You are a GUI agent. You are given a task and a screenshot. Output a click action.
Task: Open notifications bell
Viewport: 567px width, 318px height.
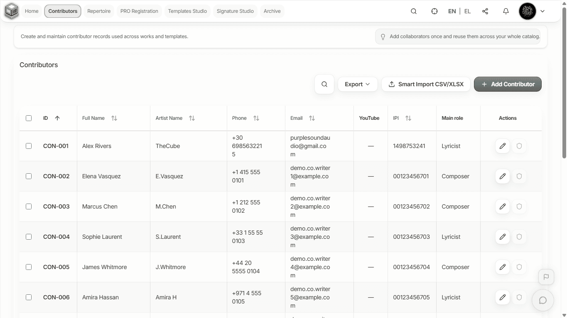506,11
